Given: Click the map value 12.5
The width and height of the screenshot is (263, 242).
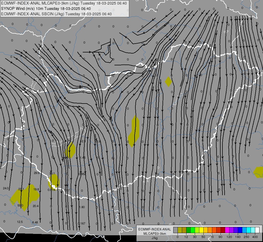Looking at the screenshot, I should [x=20, y=222].
